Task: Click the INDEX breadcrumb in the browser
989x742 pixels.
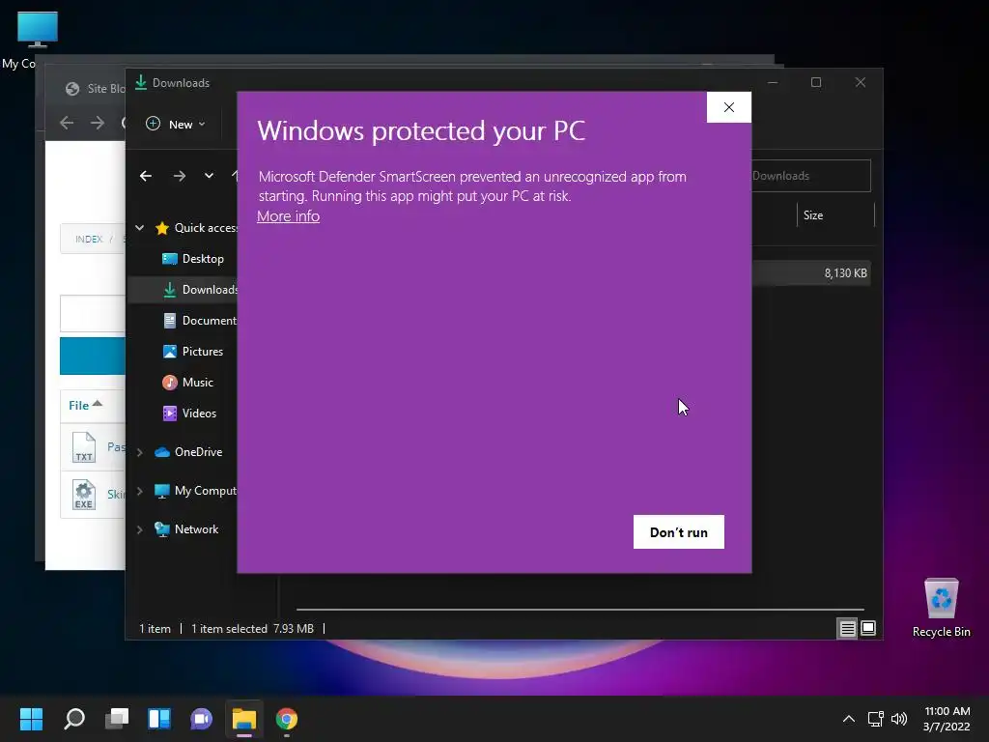Action: 88,240
